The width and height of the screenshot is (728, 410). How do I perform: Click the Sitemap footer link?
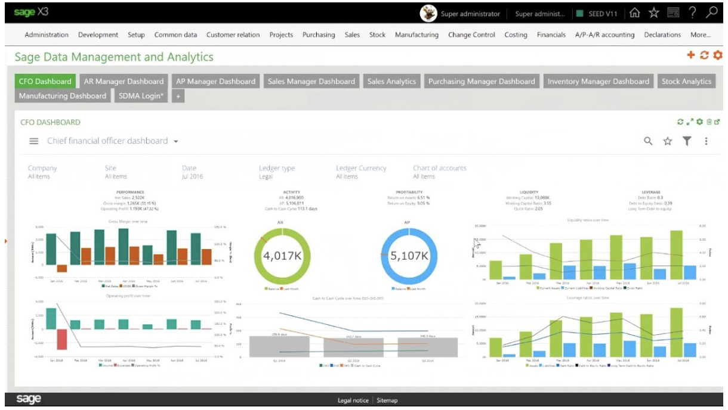coord(387,400)
